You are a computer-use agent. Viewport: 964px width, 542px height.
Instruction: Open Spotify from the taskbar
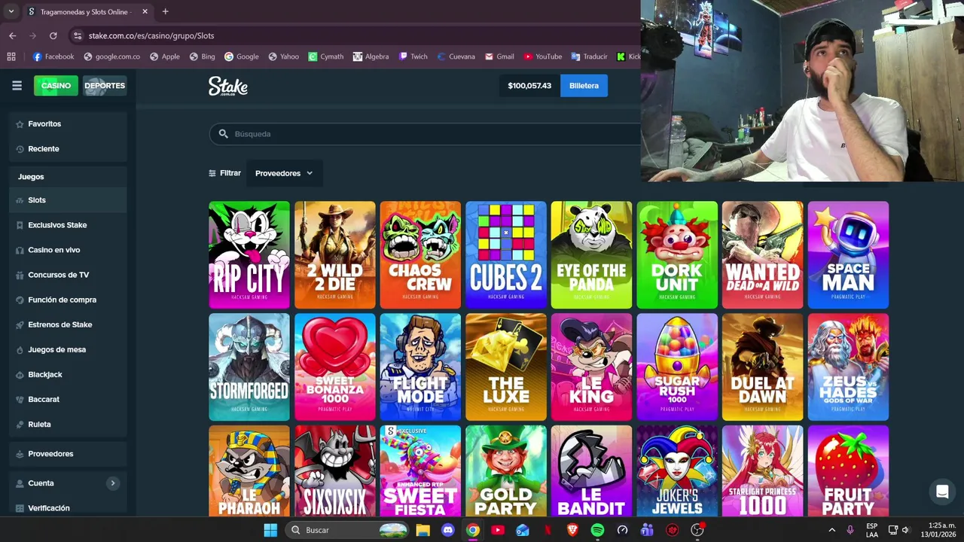597,530
